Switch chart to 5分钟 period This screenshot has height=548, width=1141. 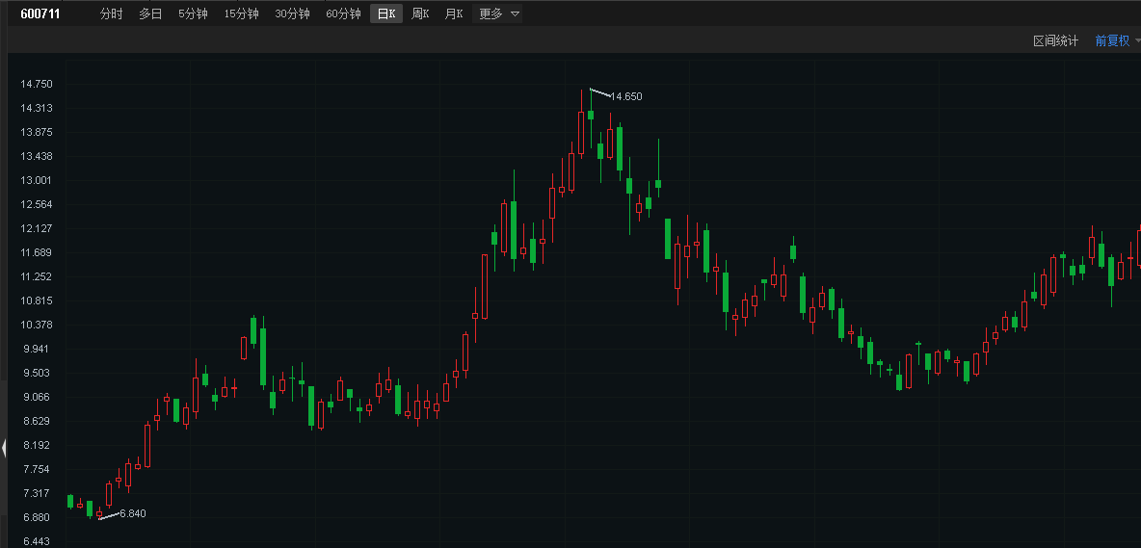tap(193, 14)
